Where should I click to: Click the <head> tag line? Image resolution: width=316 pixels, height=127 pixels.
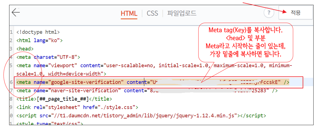click(25, 49)
